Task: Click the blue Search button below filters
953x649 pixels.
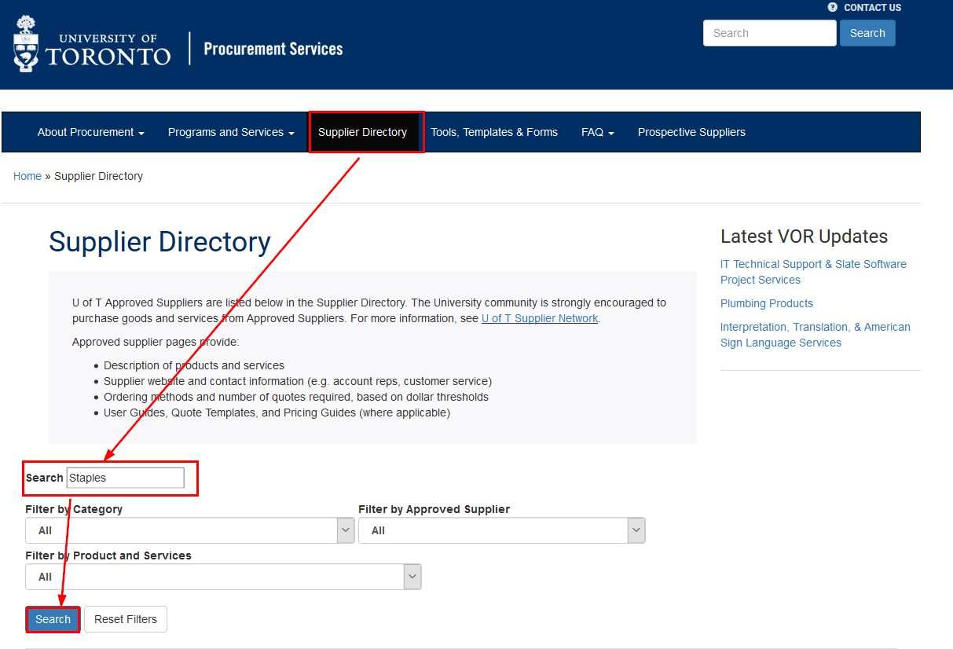Action: coord(53,619)
